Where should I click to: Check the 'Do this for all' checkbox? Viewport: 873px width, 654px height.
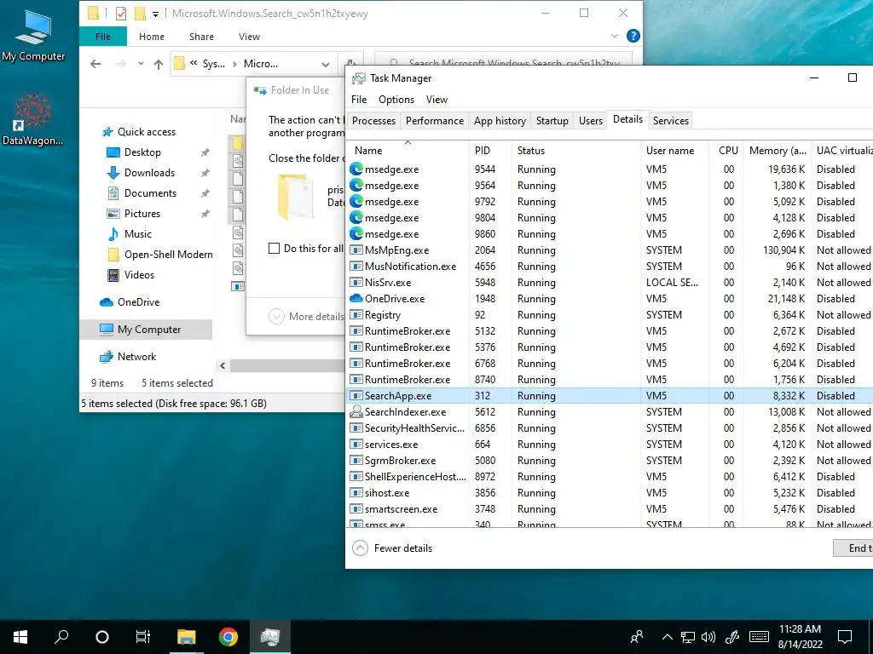274,249
